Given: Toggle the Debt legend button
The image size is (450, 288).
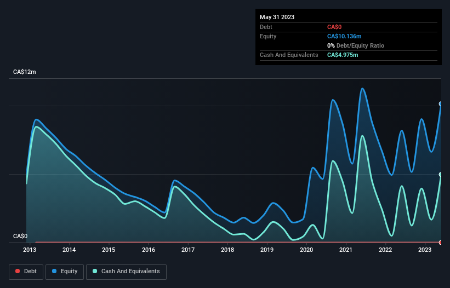Looking at the screenshot, I should coord(26,272).
